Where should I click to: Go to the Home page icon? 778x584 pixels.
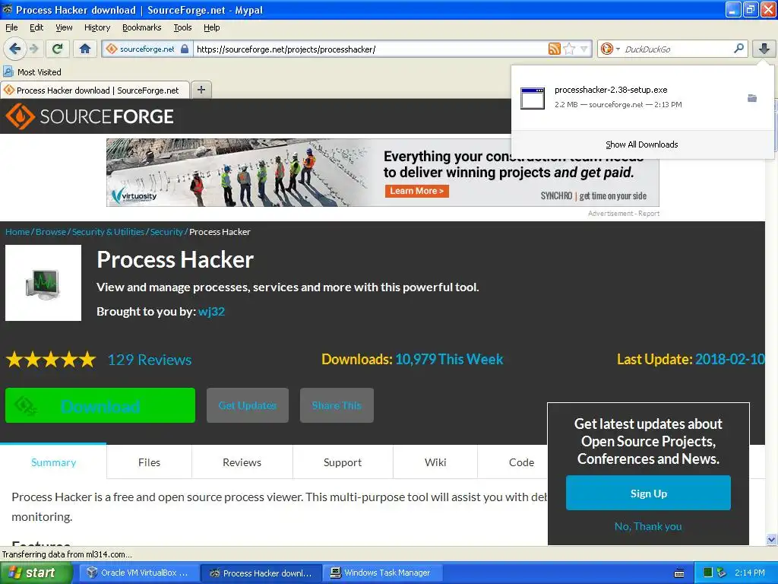coord(85,49)
